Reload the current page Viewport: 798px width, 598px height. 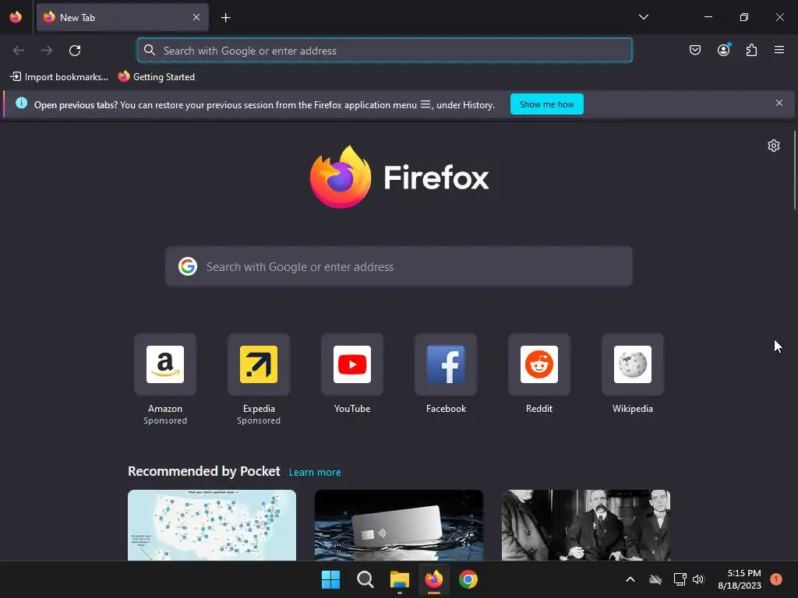(x=75, y=51)
